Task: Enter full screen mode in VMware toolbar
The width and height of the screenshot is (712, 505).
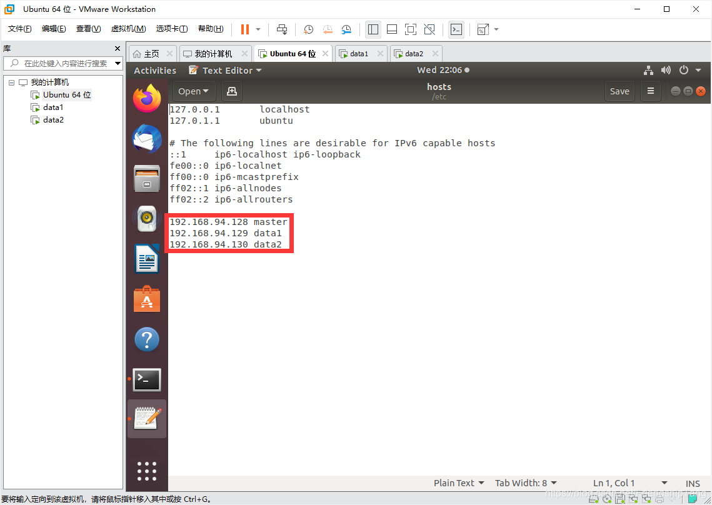Action: click(x=411, y=29)
